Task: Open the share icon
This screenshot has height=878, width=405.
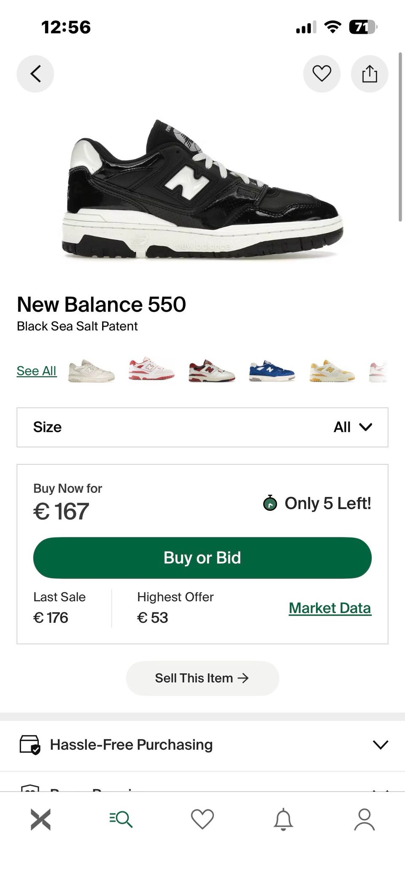Action: click(x=370, y=74)
